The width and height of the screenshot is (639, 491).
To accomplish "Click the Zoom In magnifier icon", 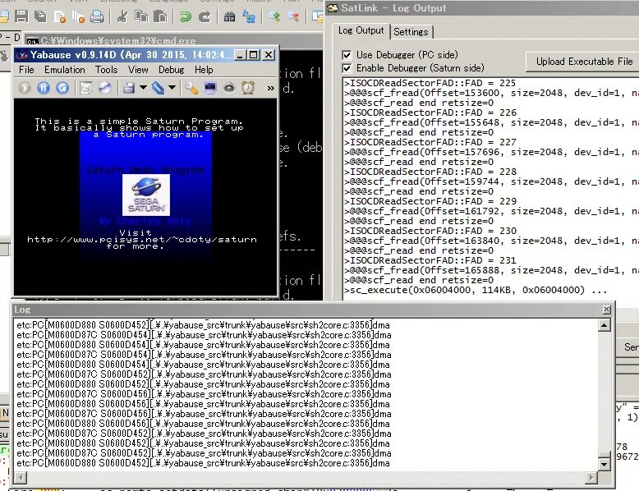I will pyautogui.click(x=274, y=16).
